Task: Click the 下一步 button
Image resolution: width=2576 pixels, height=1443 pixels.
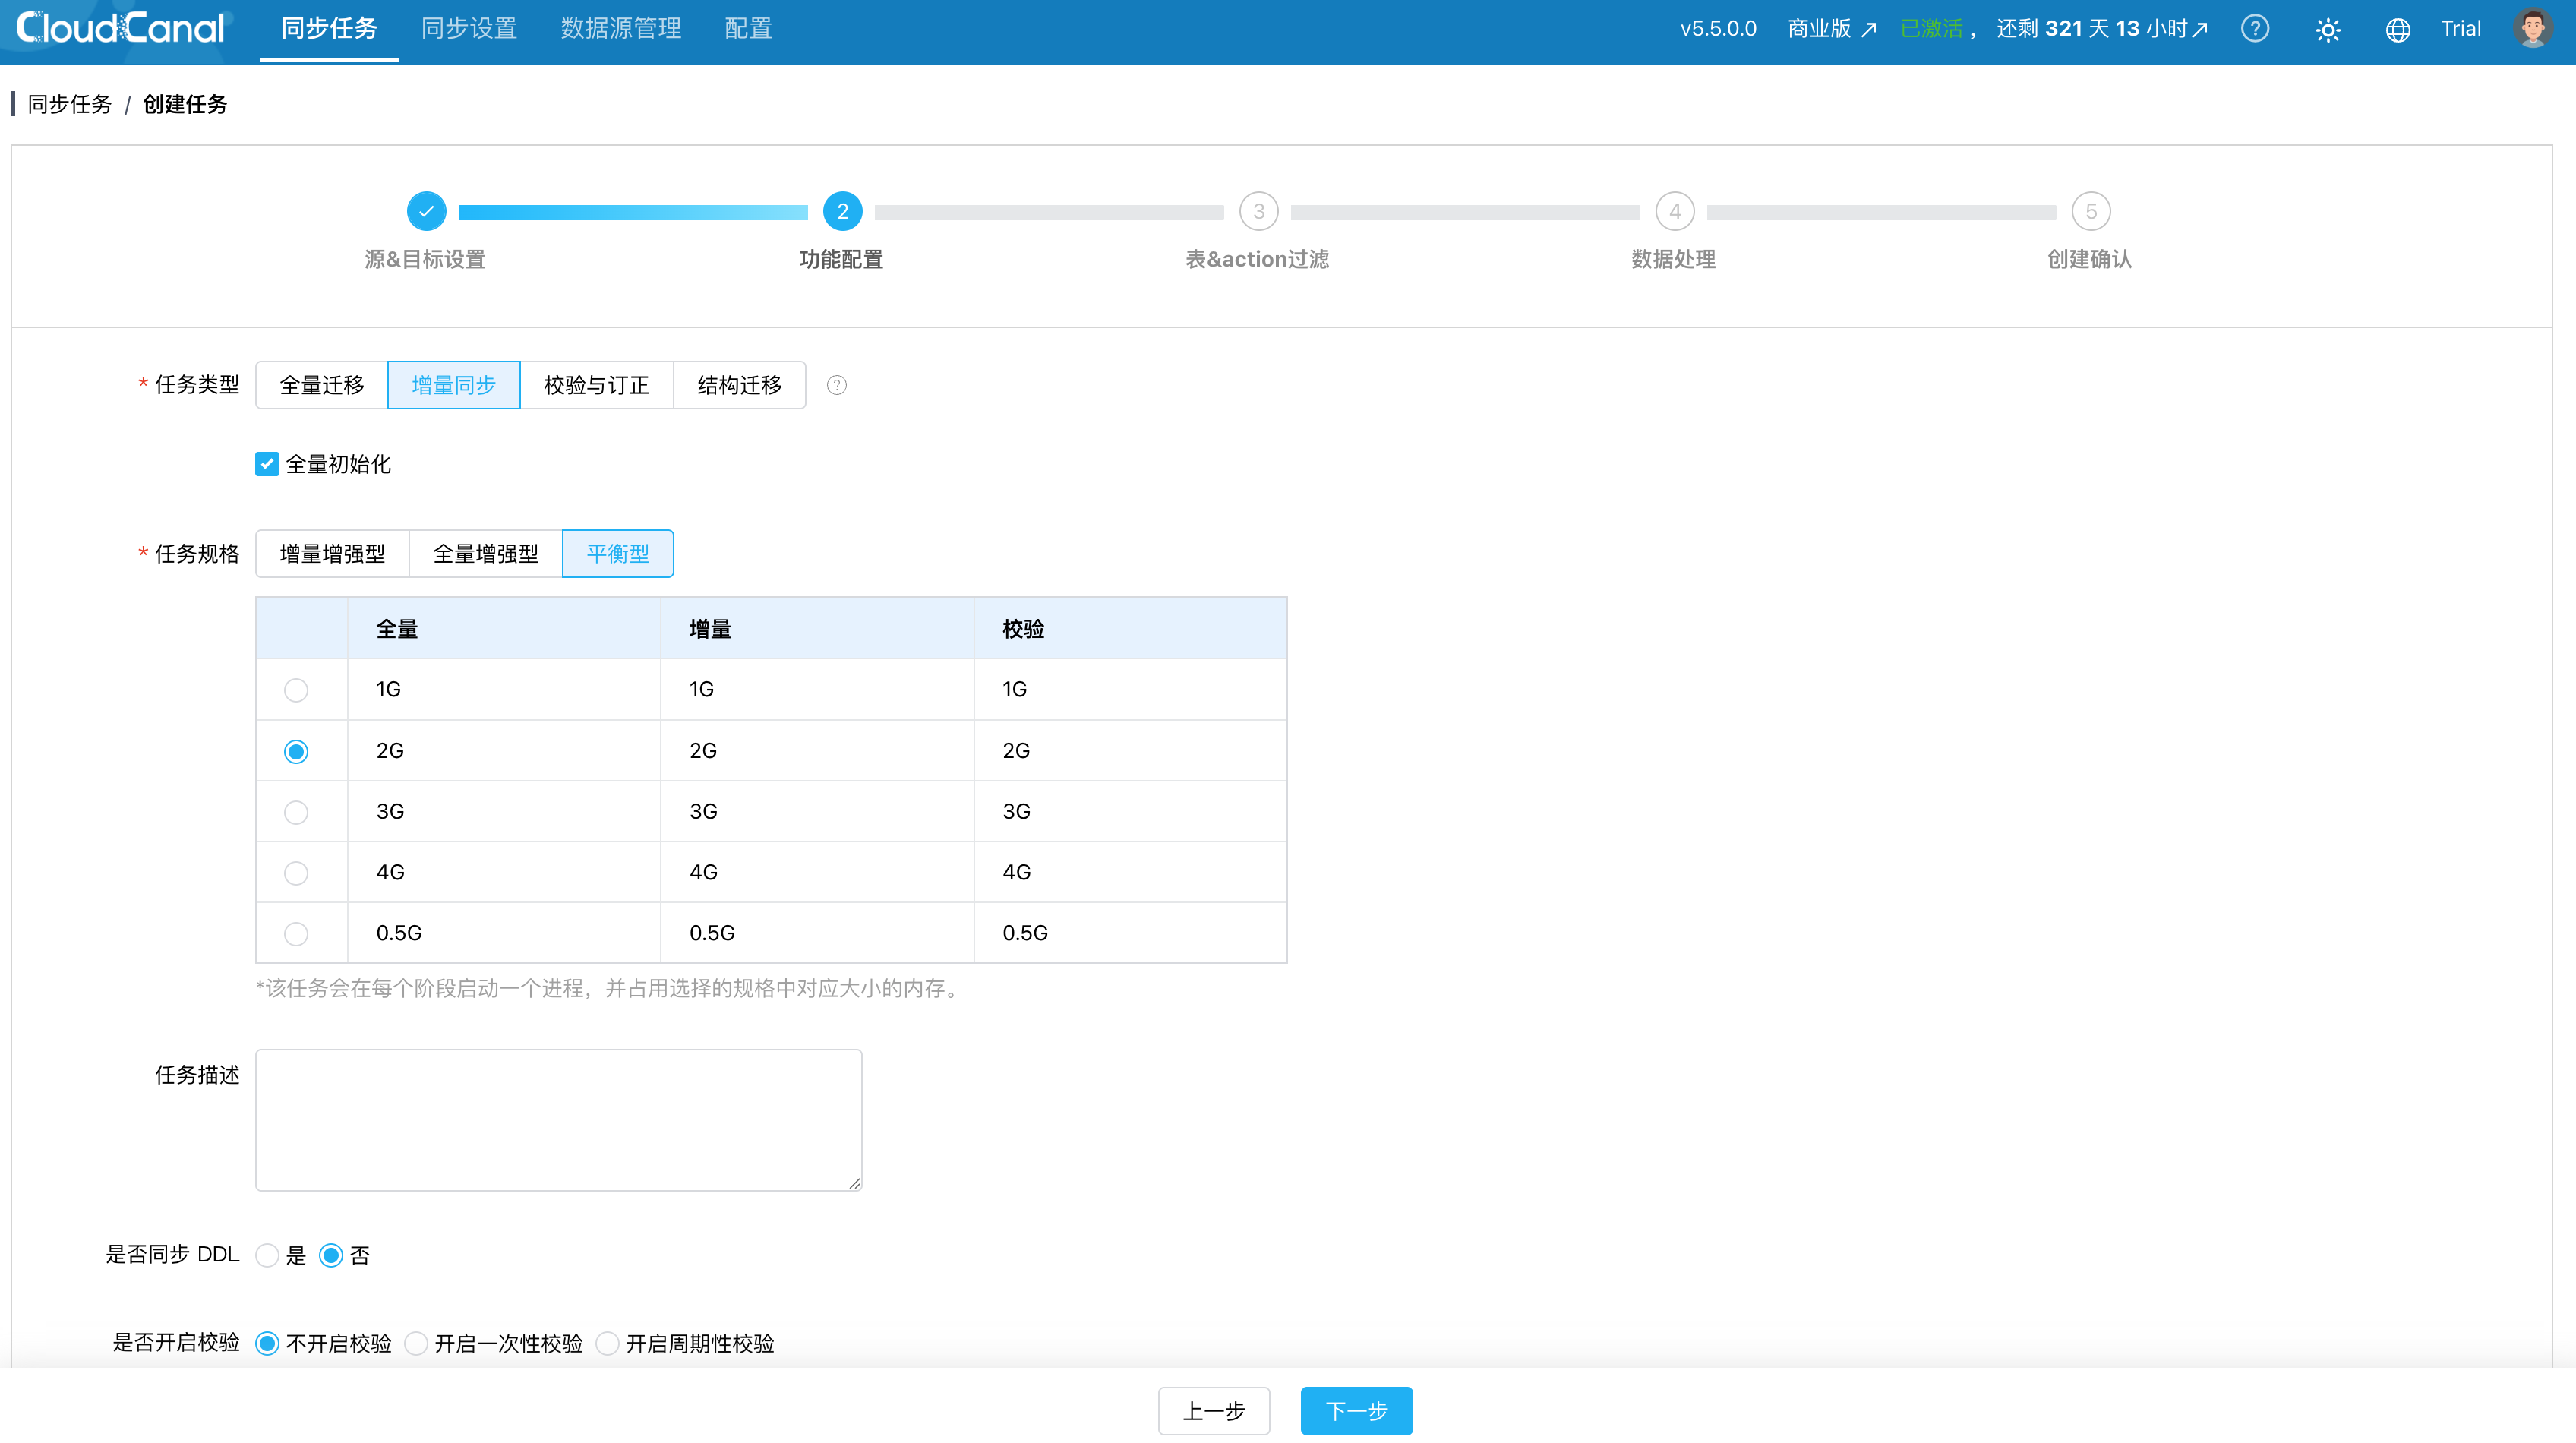Action: [x=1356, y=1410]
